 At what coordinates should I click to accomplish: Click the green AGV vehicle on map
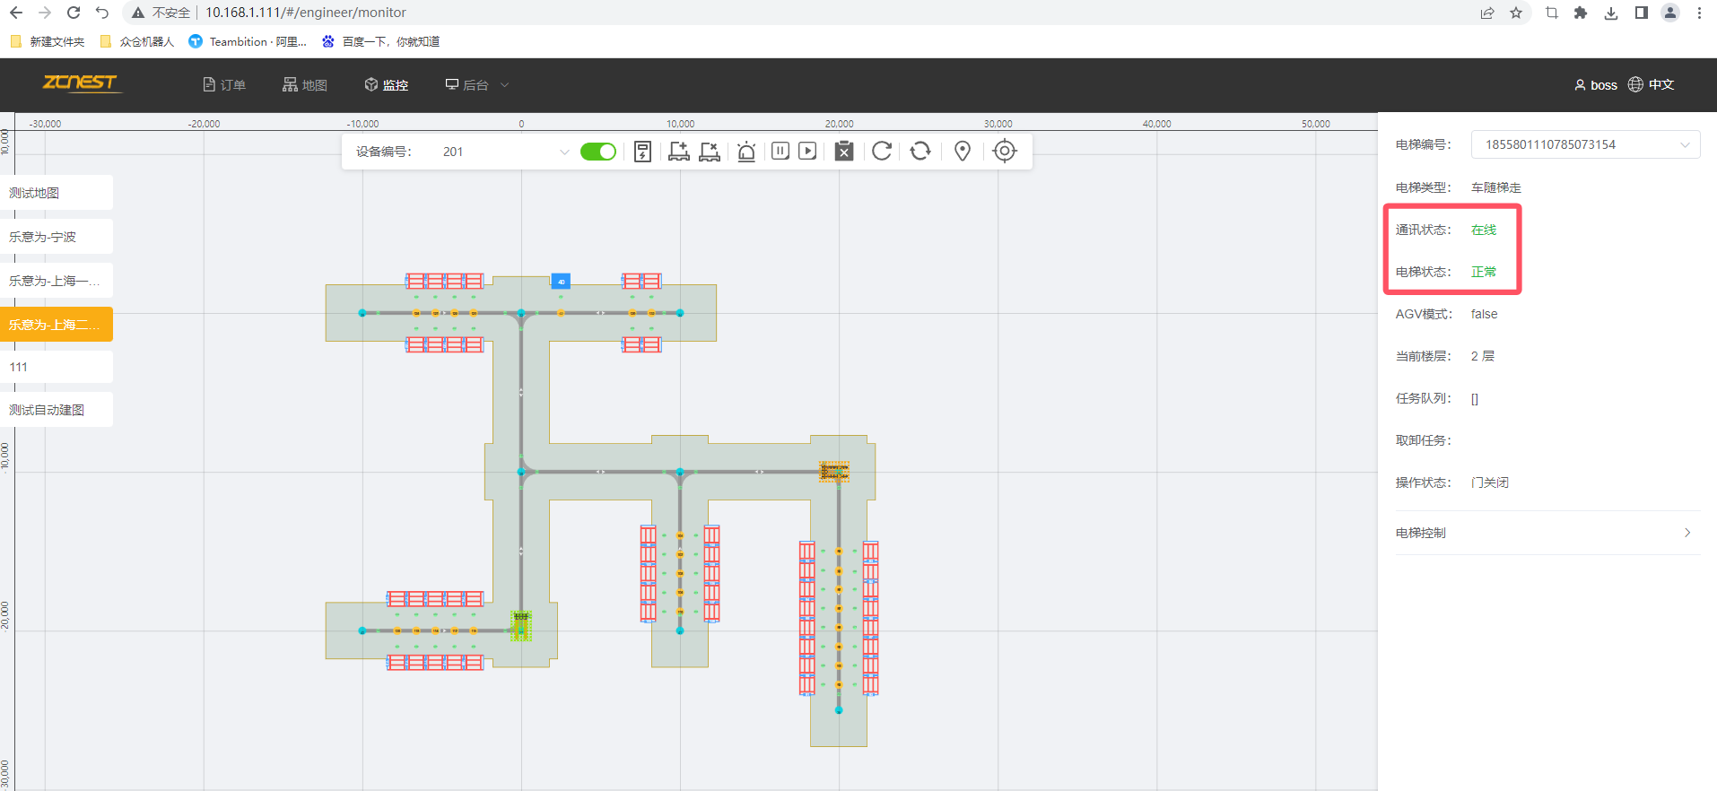(521, 626)
